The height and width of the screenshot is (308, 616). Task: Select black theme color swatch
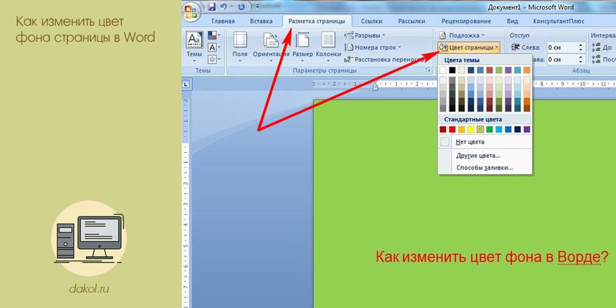(x=452, y=70)
